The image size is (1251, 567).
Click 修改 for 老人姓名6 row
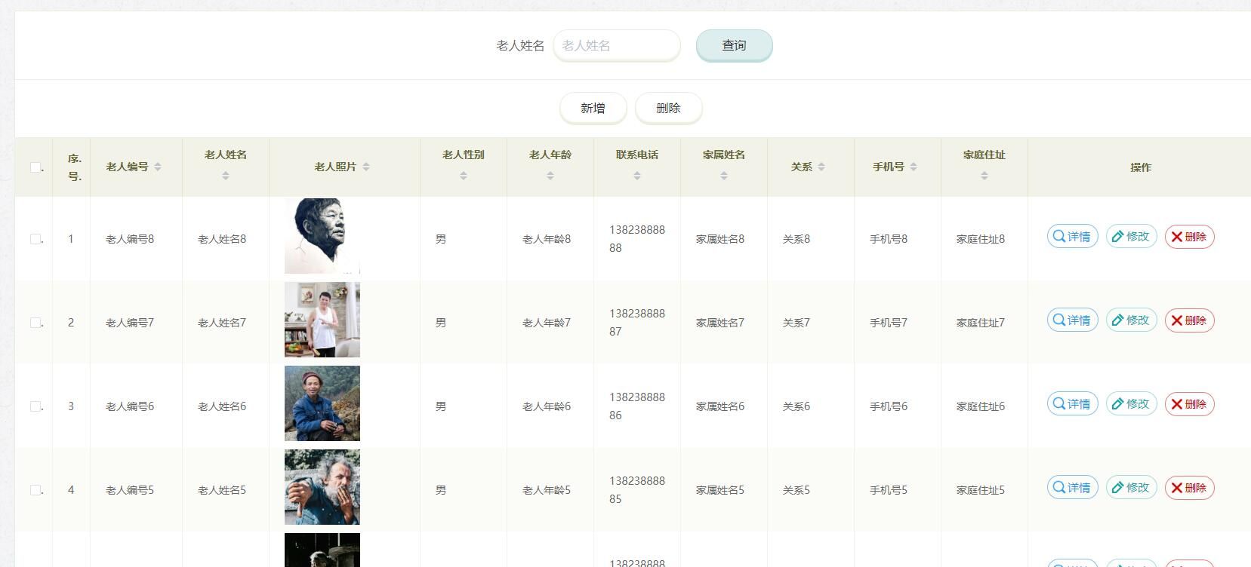1131,404
